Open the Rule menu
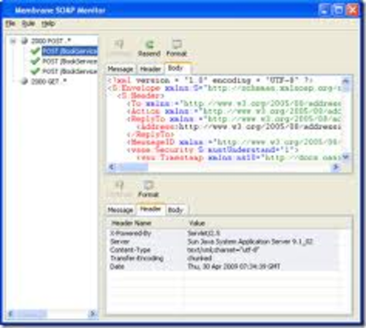Image resolution: width=366 pixels, height=328 pixels. (28, 23)
